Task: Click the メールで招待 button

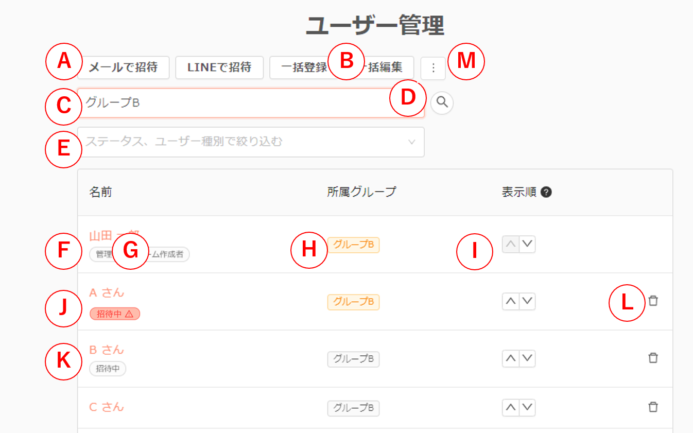Action: click(x=124, y=67)
